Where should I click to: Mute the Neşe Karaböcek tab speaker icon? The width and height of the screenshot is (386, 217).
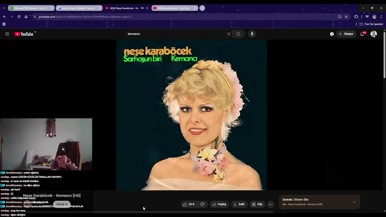[142, 8]
